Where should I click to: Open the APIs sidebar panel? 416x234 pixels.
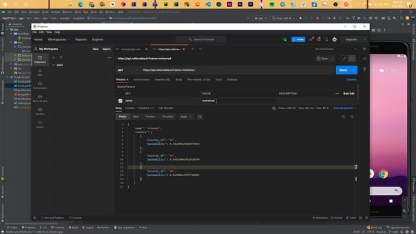coord(40,72)
